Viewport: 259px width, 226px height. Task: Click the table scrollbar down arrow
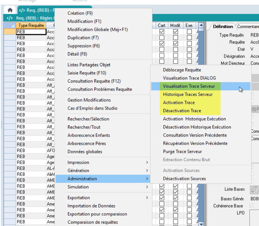click(201, 224)
